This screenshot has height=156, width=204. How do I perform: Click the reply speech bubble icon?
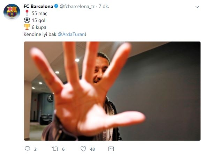pyautogui.click(x=27, y=149)
